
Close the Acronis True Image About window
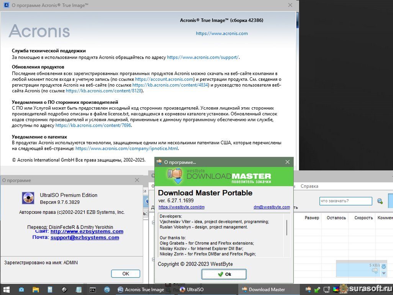[290, 5]
